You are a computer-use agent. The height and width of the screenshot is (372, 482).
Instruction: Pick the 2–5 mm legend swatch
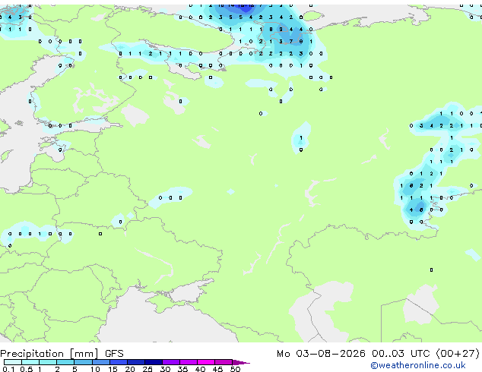(x=65, y=362)
